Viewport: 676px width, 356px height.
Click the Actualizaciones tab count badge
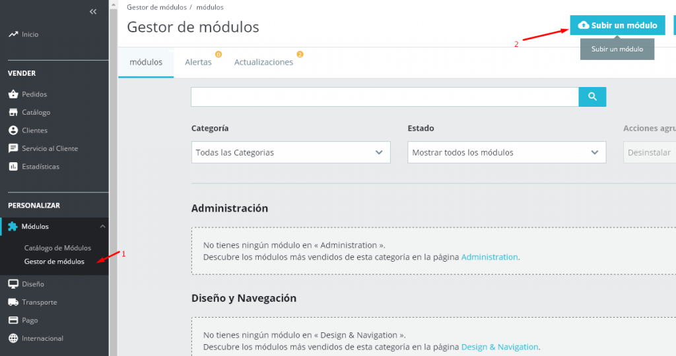(300, 54)
